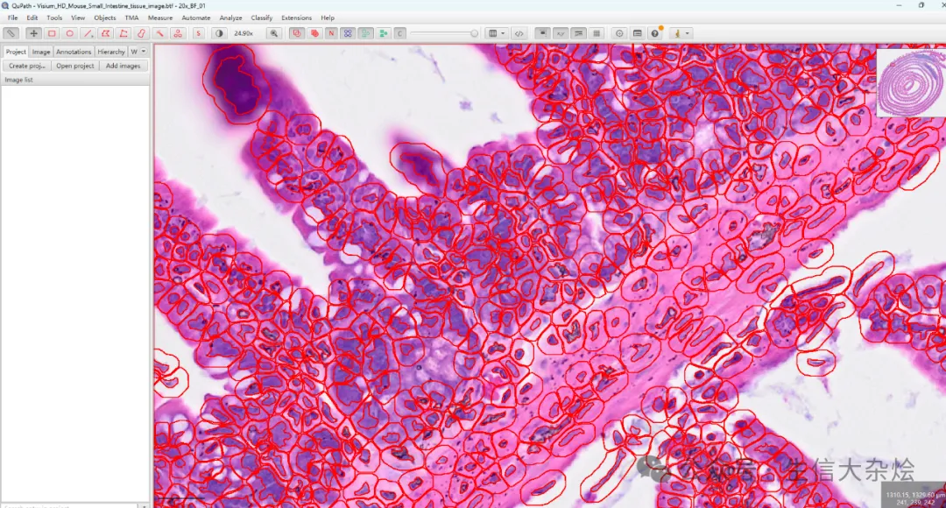
Task: Open the Measure menu
Action: (x=160, y=18)
